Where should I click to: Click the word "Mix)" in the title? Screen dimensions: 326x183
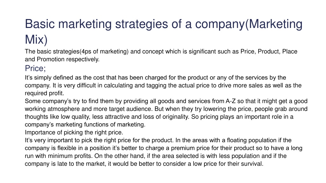[36, 39]
